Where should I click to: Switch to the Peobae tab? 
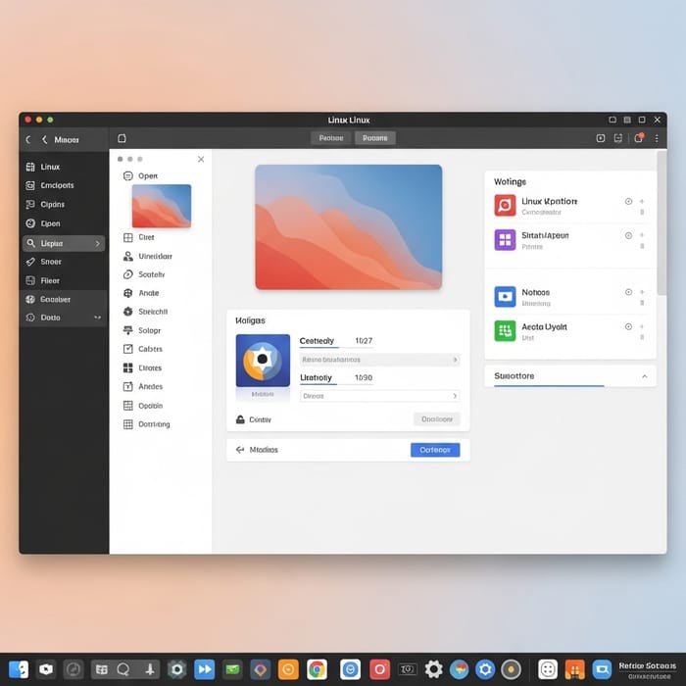click(x=331, y=138)
